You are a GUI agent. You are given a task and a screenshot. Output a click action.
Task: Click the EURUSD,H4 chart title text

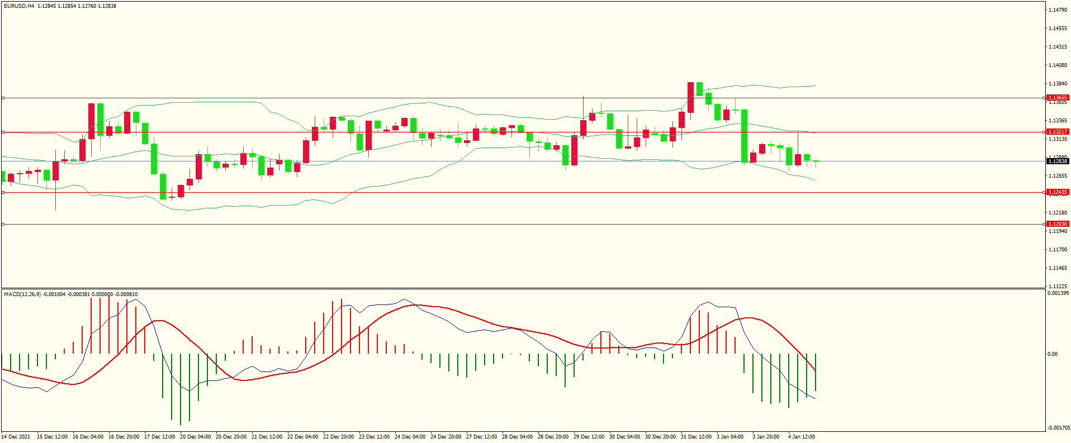19,6
